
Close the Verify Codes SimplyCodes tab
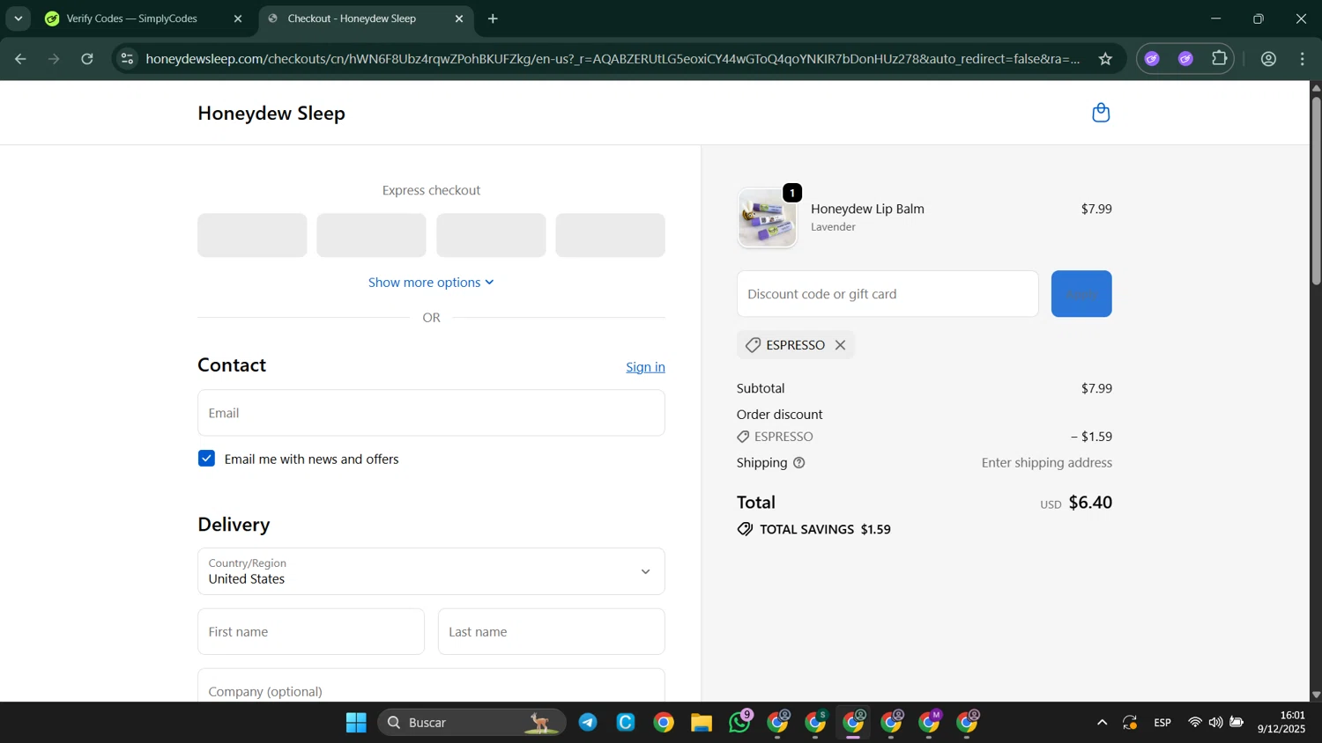[238, 18]
